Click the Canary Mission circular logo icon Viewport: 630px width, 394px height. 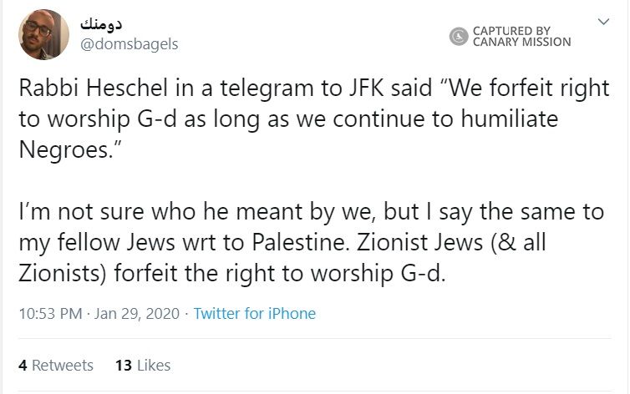point(459,36)
